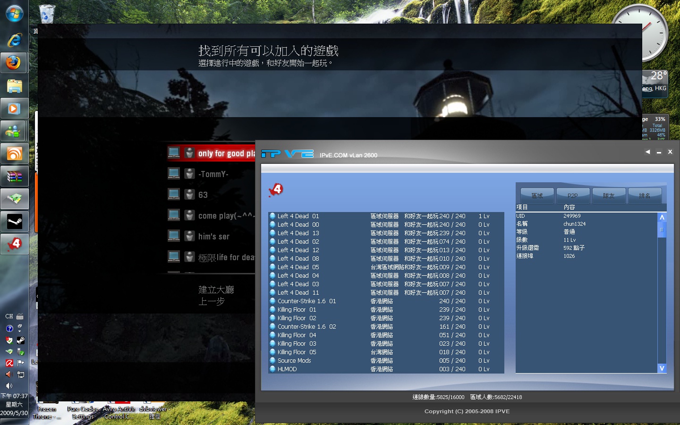Click the back arrow in IPVE title bar
This screenshot has width=680, height=425.
(x=647, y=152)
